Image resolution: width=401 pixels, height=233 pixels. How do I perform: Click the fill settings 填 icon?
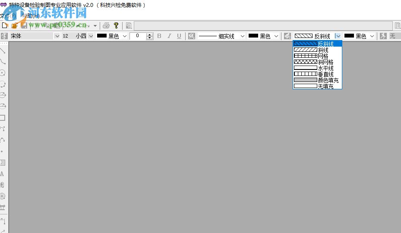[287, 36]
